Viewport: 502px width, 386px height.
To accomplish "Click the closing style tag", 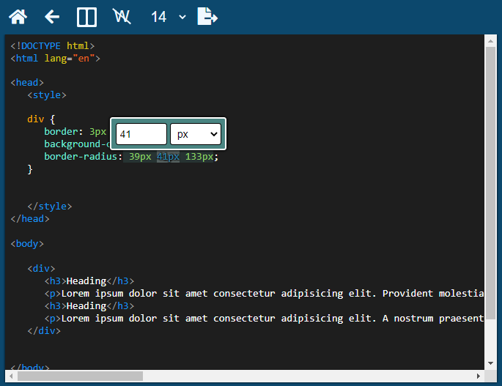I will [50, 206].
